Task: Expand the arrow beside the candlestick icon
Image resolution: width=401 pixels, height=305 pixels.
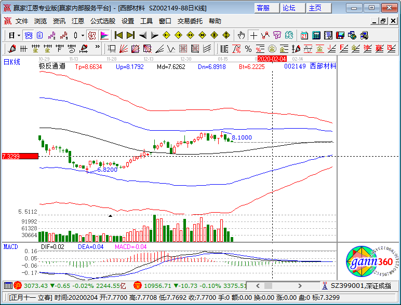Action: click(83, 35)
